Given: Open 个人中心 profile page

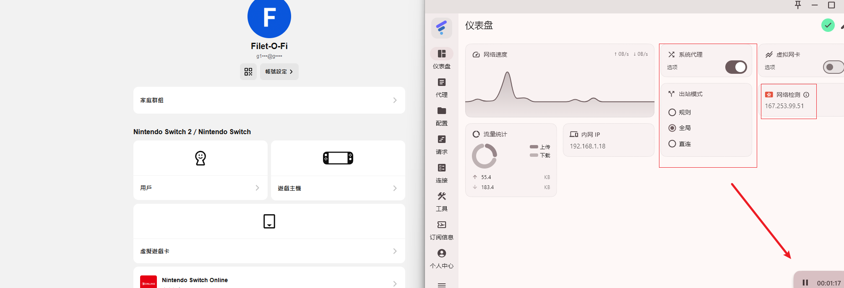Looking at the screenshot, I should click(441, 258).
